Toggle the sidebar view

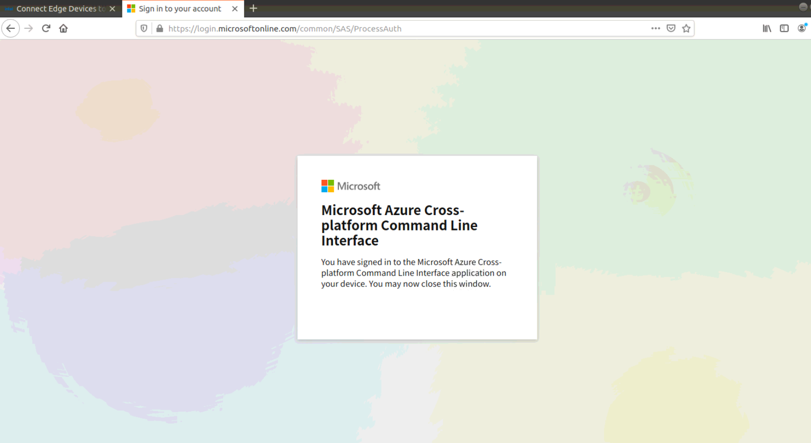pyautogui.click(x=784, y=28)
